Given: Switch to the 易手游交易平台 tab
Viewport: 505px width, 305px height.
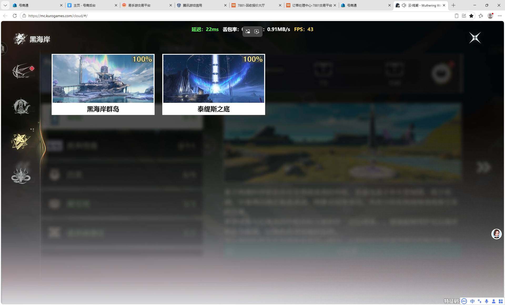Looking at the screenshot, I should click(x=147, y=5).
